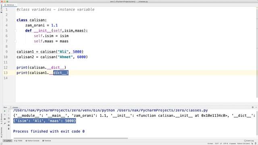The height and width of the screenshot is (145, 258).
Task: Click the stop process icon in Run panel
Action: (x=4, y=114)
